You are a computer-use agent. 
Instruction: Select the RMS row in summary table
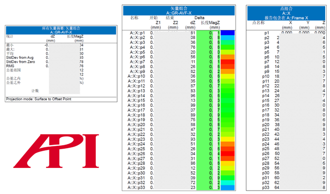click(x=45, y=66)
